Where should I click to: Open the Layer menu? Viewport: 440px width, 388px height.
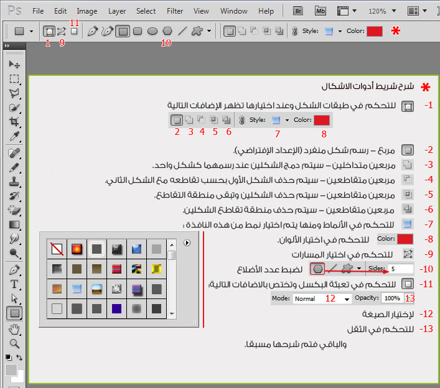pos(117,11)
